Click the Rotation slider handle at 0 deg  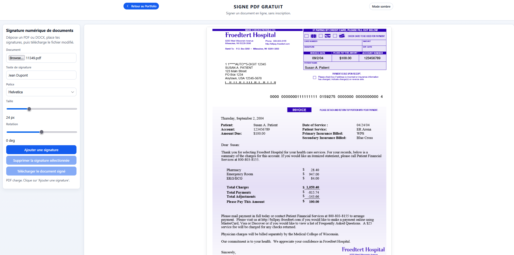(41, 132)
